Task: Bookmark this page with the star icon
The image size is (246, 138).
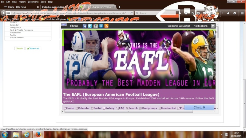Action: coord(193,13)
